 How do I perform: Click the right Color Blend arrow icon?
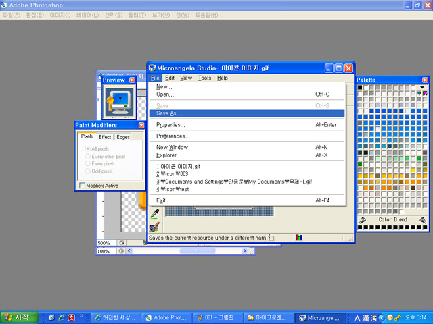tap(423, 220)
